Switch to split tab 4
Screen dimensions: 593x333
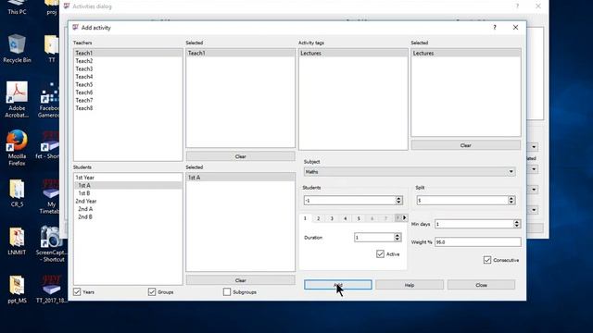click(346, 218)
